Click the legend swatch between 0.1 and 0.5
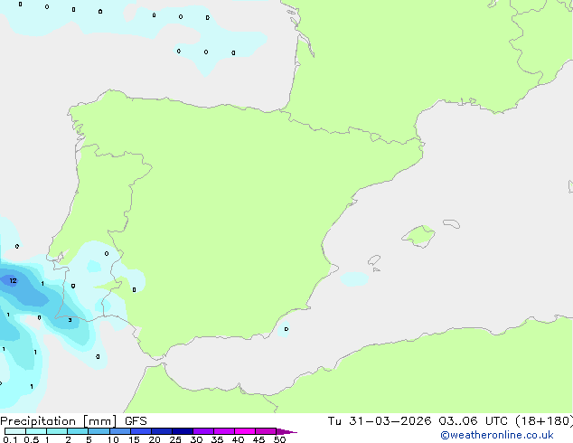The width and height of the screenshot is (573, 443). pos(15,431)
